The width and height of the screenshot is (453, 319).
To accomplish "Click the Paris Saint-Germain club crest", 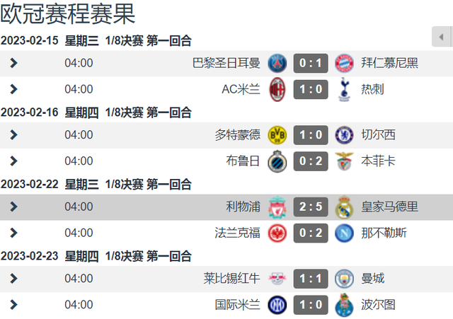I will (277, 63).
